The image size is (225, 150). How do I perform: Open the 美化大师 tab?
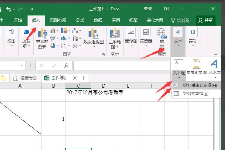[x=155, y=20]
